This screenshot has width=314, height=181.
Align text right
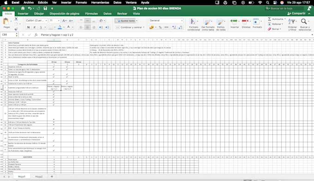click(94, 27)
